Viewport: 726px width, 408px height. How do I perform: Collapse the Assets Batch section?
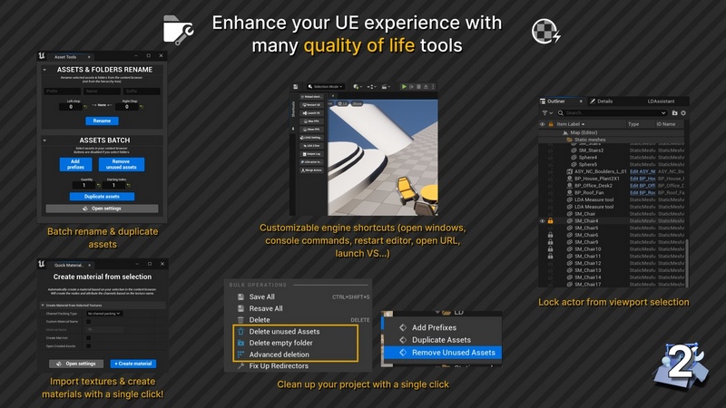[x=45, y=141]
